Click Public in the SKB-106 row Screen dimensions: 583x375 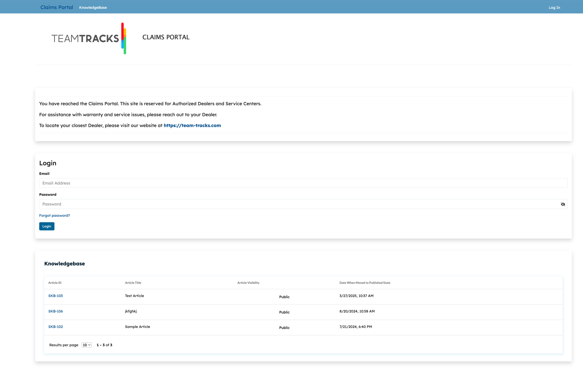coord(284,312)
